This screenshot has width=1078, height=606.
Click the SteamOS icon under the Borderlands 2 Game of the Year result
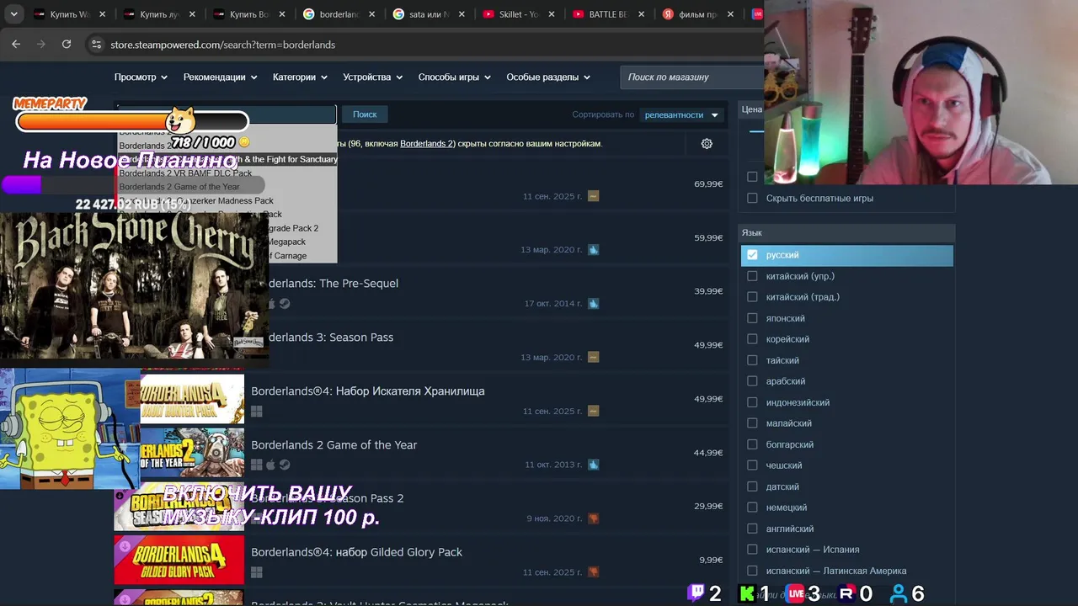pos(285,465)
